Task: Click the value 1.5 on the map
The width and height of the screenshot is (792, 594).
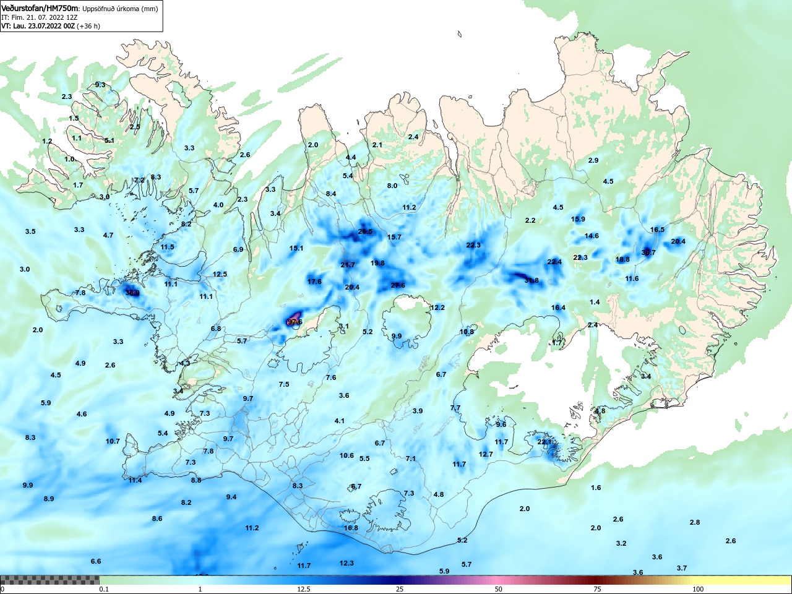Action: (x=74, y=118)
